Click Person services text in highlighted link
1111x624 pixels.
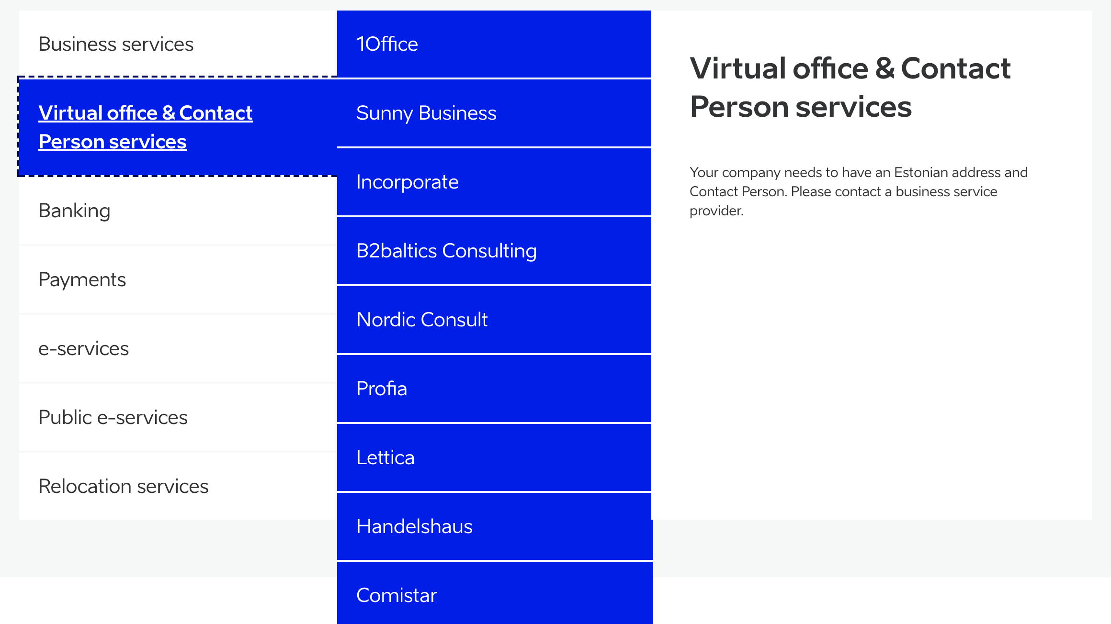pos(112,142)
